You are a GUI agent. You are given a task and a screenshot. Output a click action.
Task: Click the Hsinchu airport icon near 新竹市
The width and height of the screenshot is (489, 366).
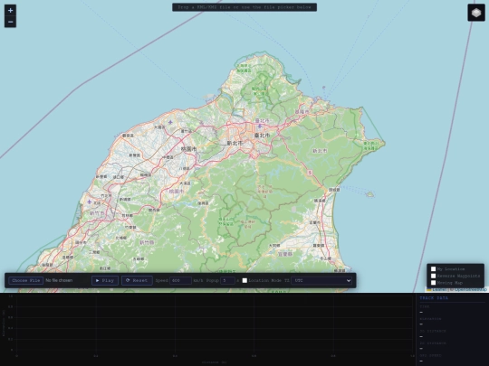90,202
